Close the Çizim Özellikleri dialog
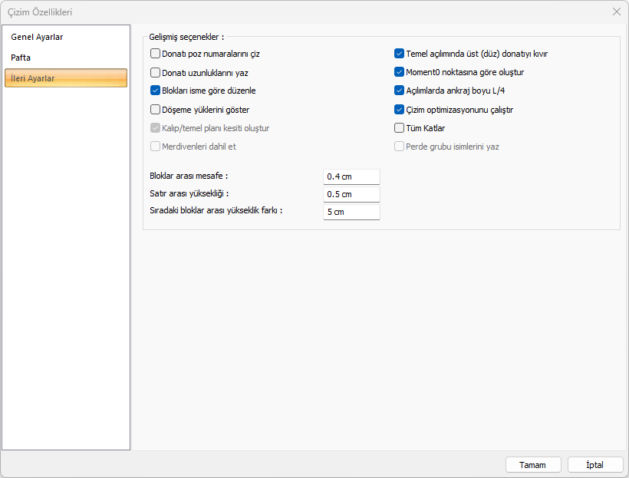The width and height of the screenshot is (629, 478). pyautogui.click(x=617, y=12)
